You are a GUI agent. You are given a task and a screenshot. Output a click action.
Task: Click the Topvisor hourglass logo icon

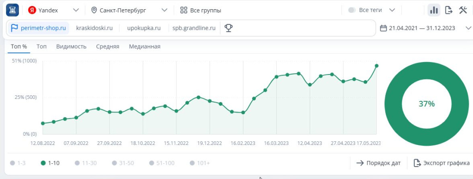pyautogui.click(x=12, y=10)
